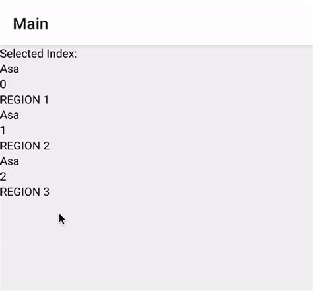The width and height of the screenshot is (313, 291).
Task: Choose the Asa entry with index 1
Action: click(9, 115)
